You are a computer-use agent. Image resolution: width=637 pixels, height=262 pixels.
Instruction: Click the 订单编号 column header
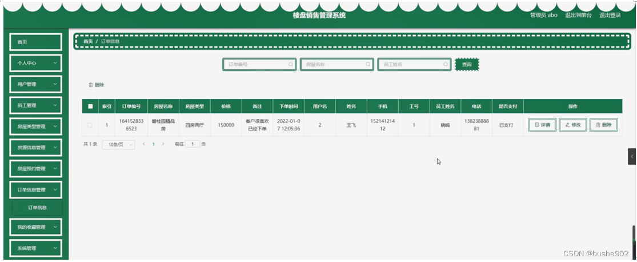click(x=132, y=106)
